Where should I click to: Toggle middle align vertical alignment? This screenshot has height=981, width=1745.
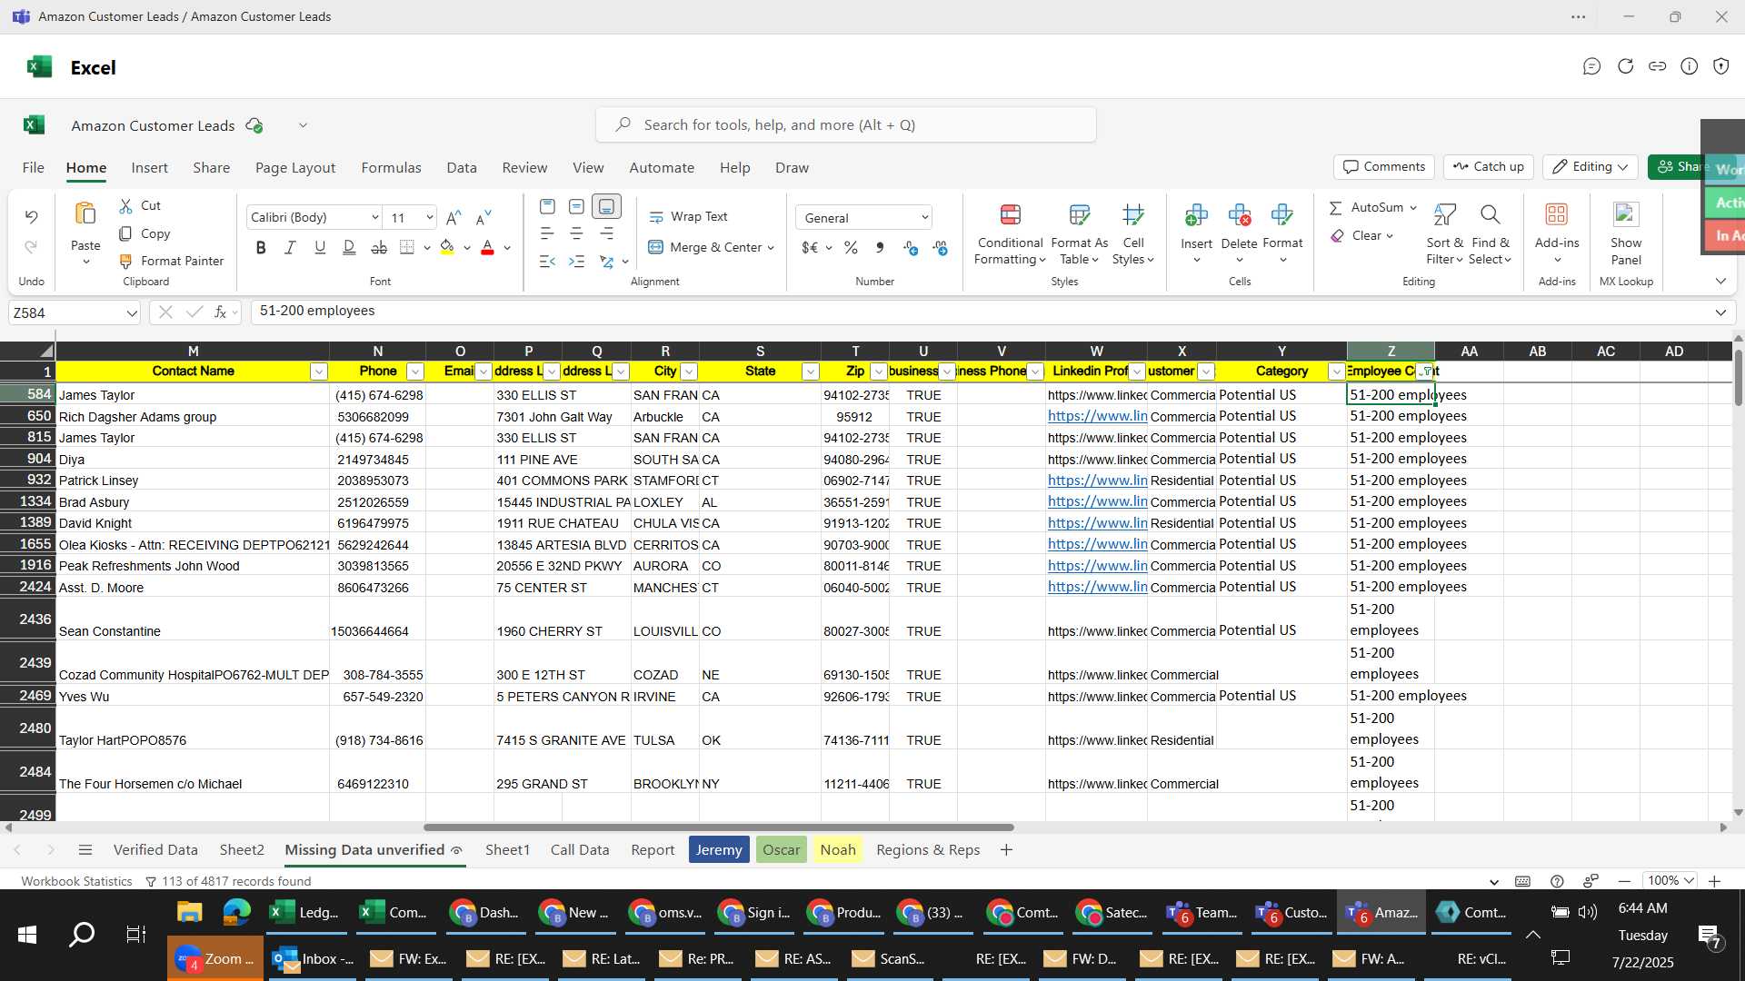tap(576, 207)
